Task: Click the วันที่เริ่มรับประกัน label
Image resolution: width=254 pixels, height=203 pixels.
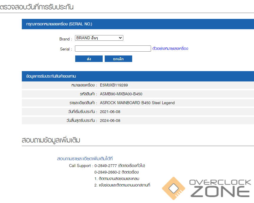Action: 81,112
